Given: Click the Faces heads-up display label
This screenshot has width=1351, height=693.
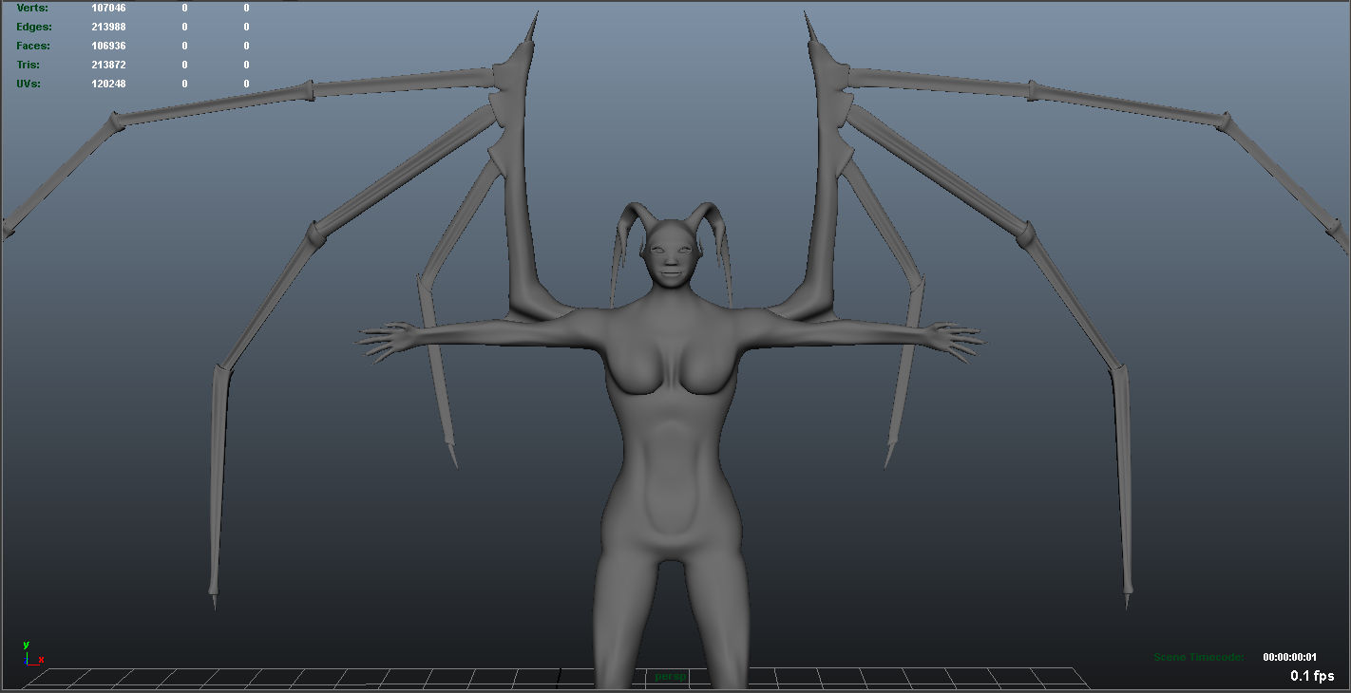Looking at the screenshot, I should pyautogui.click(x=32, y=46).
